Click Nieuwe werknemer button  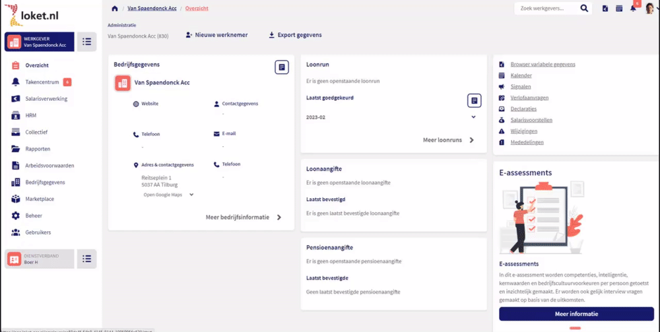point(216,35)
